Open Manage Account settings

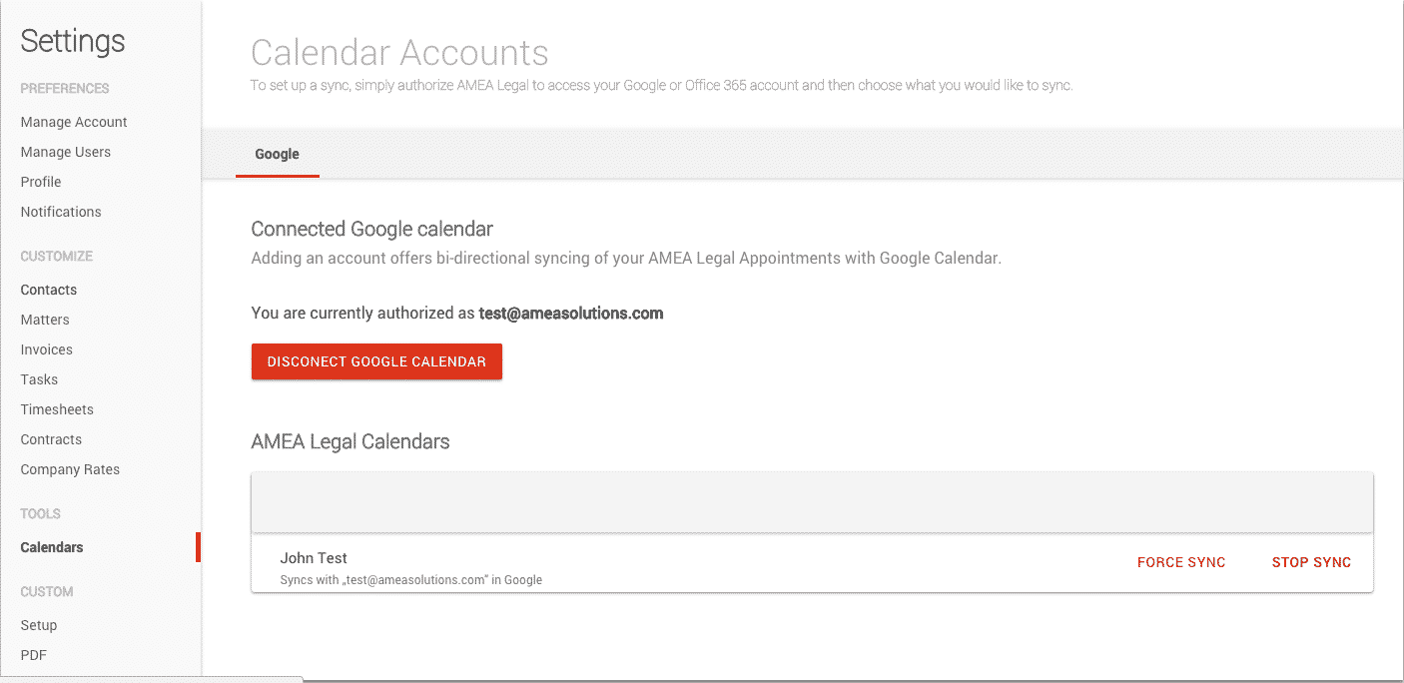[x=74, y=122]
